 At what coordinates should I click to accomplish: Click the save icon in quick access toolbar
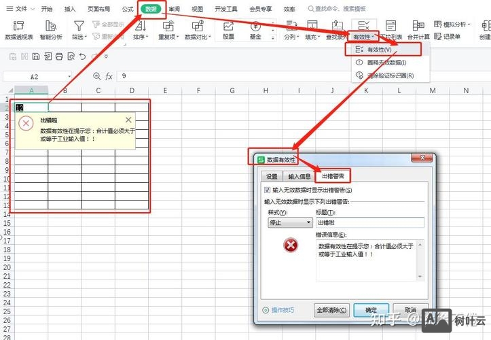[x=36, y=56]
